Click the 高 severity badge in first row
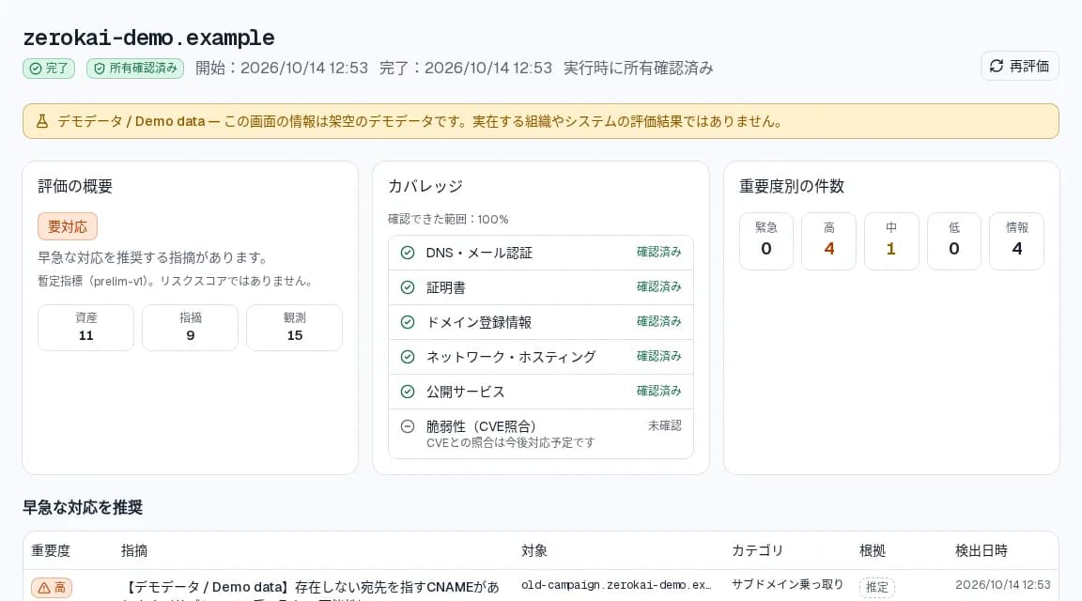This screenshot has height=601, width=1082. [52, 587]
